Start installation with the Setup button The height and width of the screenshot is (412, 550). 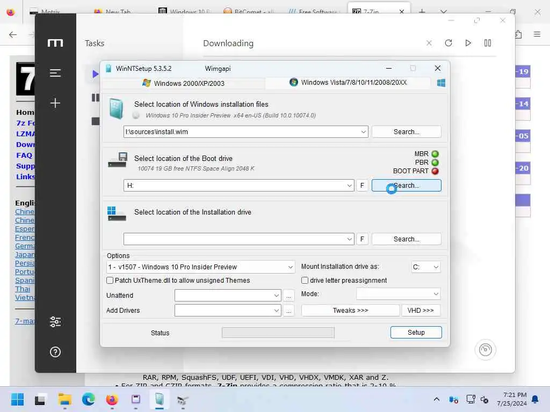click(x=416, y=333)
